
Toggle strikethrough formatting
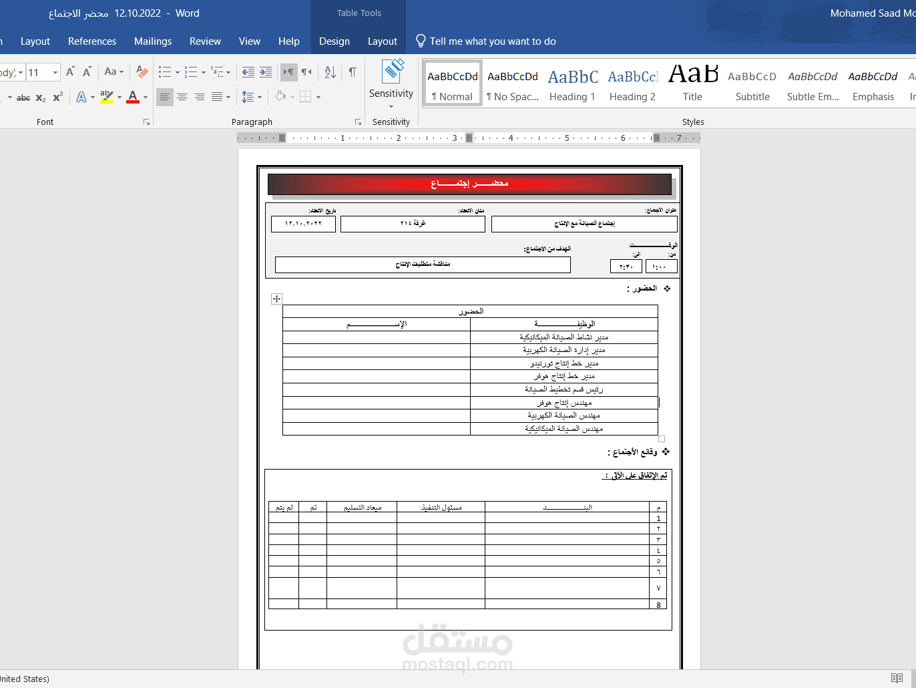tap(23, 98)
